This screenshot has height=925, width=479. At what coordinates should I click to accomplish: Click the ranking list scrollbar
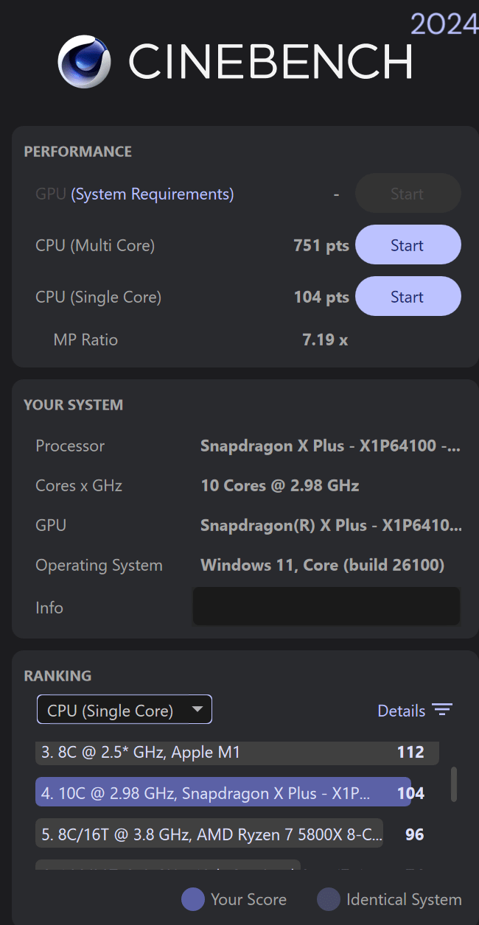point(454,784)
